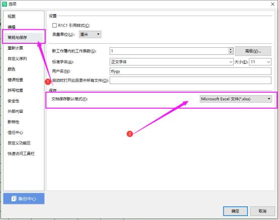Click the 用户名 input field
The height and width of the screenshot is (220, 279).
pos(190,71)
